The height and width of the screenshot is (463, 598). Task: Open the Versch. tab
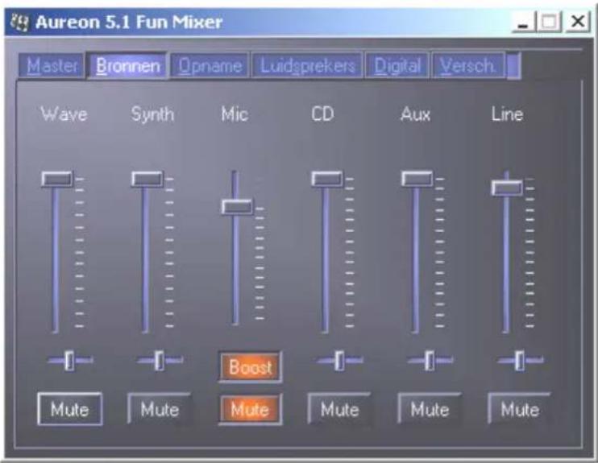tap(468, 66)
